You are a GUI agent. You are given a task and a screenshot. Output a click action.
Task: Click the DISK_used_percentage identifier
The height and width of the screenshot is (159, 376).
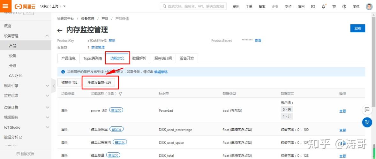[x=175, y=130]
